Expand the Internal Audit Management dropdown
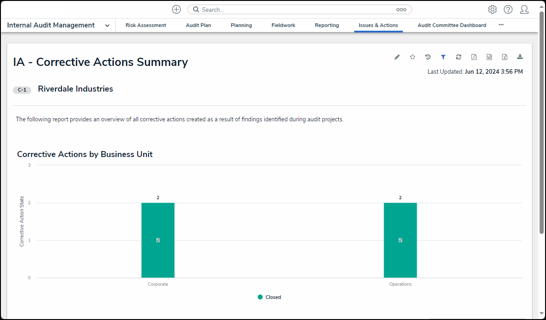Screen dimensions: 546x320 coord(107,26)
